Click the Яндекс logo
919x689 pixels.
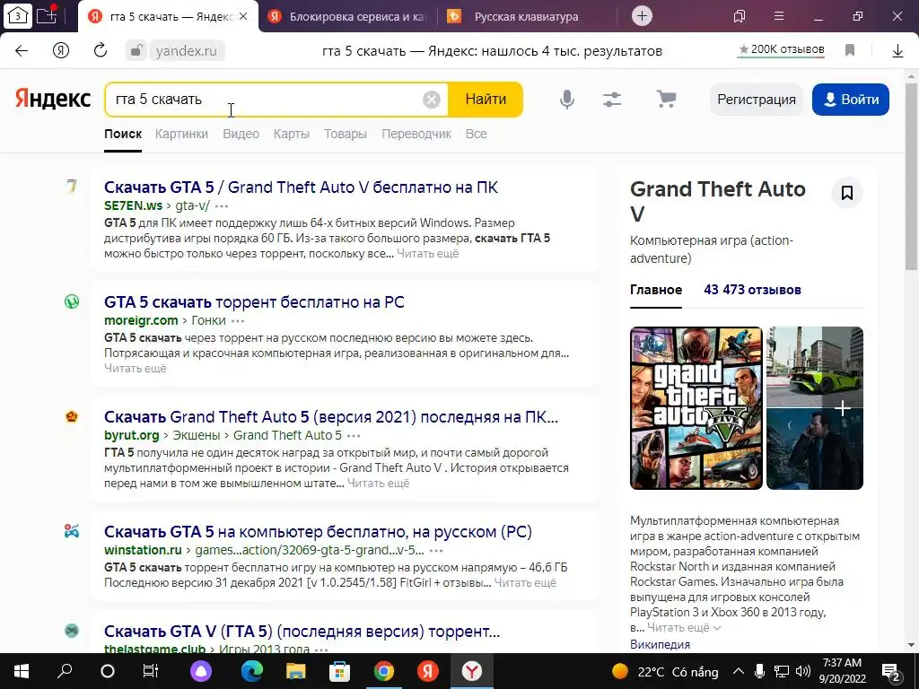click(53, 99)
